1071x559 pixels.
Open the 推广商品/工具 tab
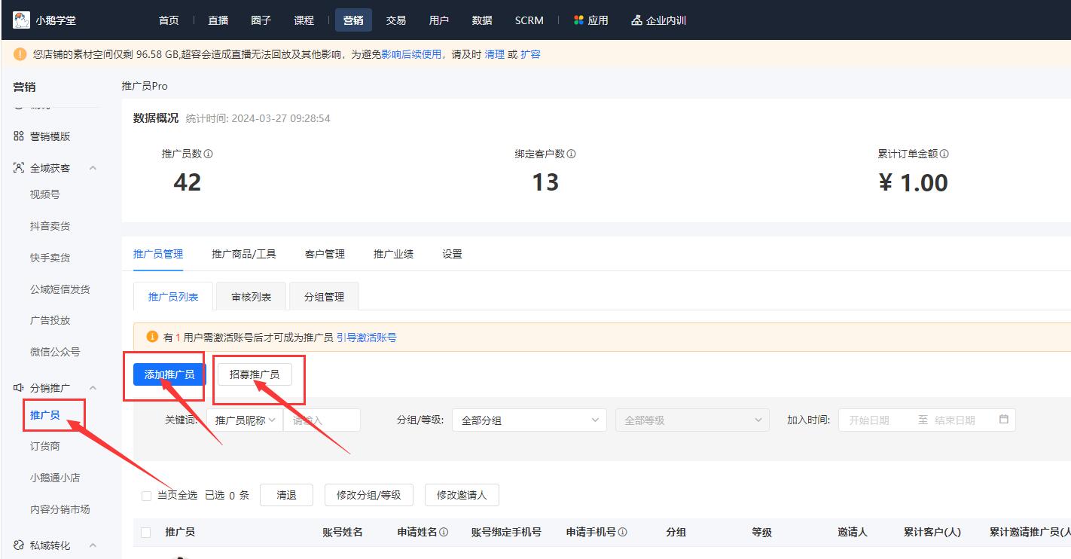[x=244, y=254]
